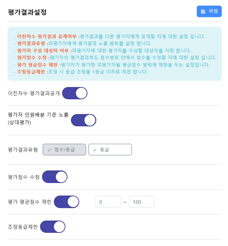Turn off the 평가점수 수정 switch
The image size is (228, 246).
click(x=55, y=177)
